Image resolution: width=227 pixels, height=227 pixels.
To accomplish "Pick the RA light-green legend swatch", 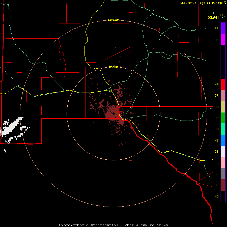I will [x=223, y=129].
